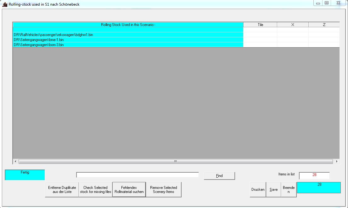348x208 pixels.
Task: Click the Tile column header
Action: point(260,25)
